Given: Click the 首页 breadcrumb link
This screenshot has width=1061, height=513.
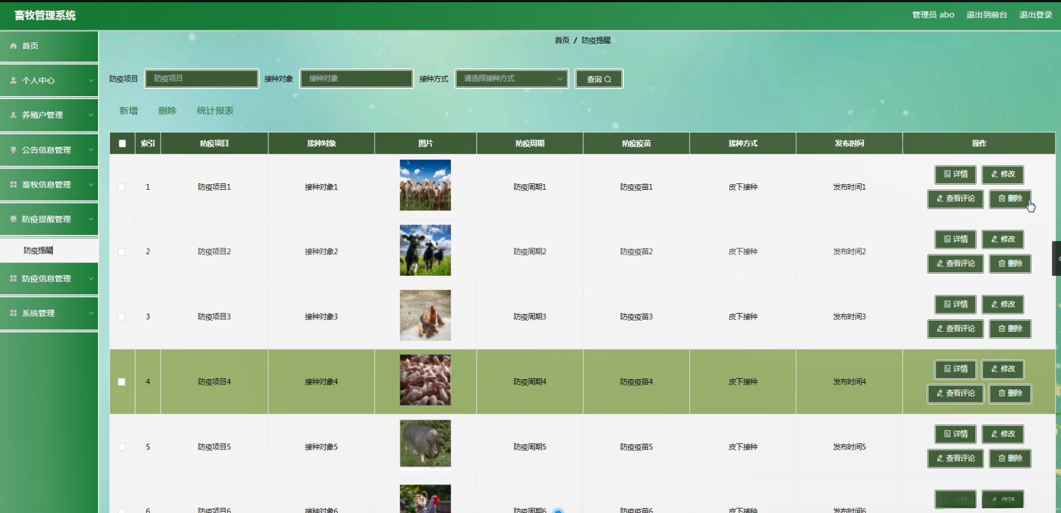Looking at the screenshot, I should coord(562,40).
